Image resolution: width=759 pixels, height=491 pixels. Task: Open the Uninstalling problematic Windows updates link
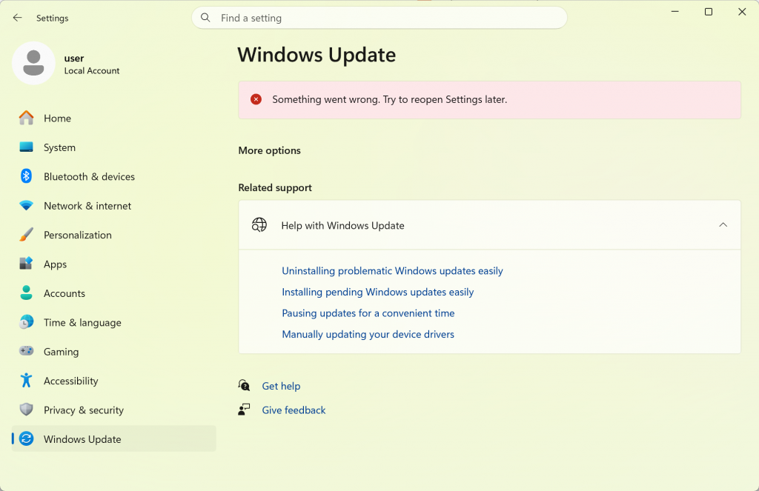pos(392,270)
